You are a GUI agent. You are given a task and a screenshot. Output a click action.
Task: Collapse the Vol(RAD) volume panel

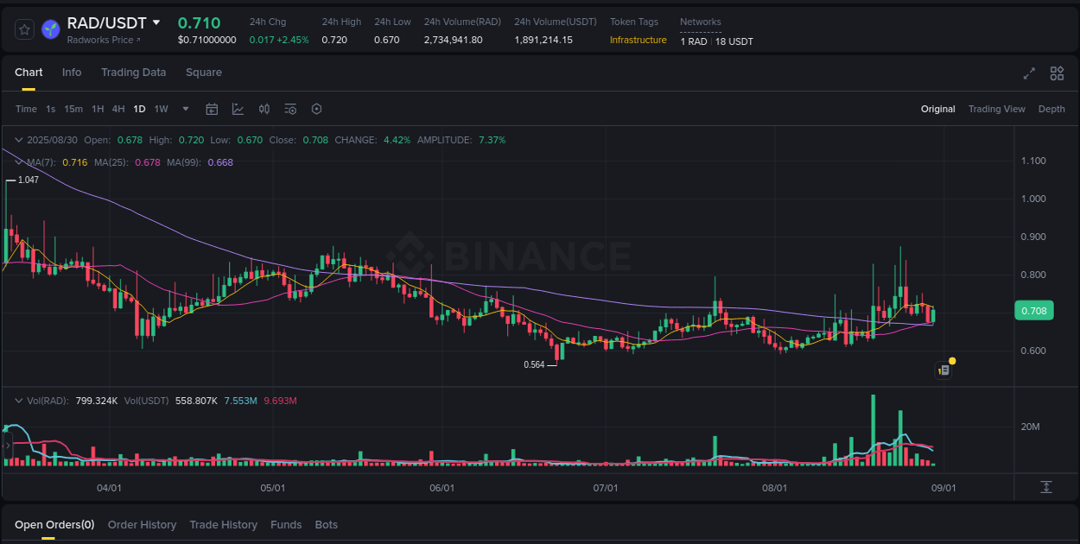(x=19, y=400)
